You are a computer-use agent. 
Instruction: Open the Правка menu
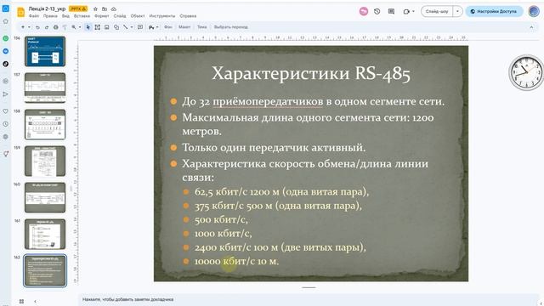50,16
